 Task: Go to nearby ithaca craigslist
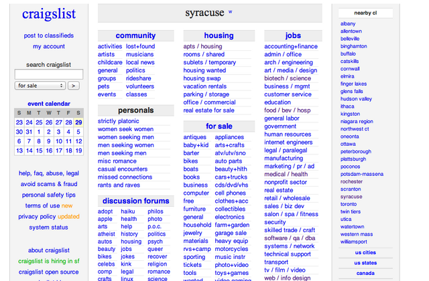click(347, 106)
